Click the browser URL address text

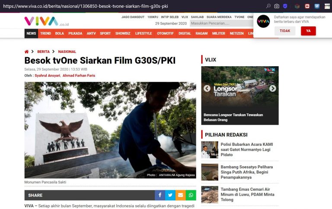point(86,6)
